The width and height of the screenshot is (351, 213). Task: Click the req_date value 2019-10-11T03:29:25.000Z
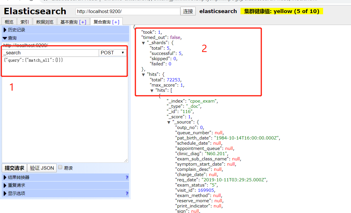click(234, 180)
